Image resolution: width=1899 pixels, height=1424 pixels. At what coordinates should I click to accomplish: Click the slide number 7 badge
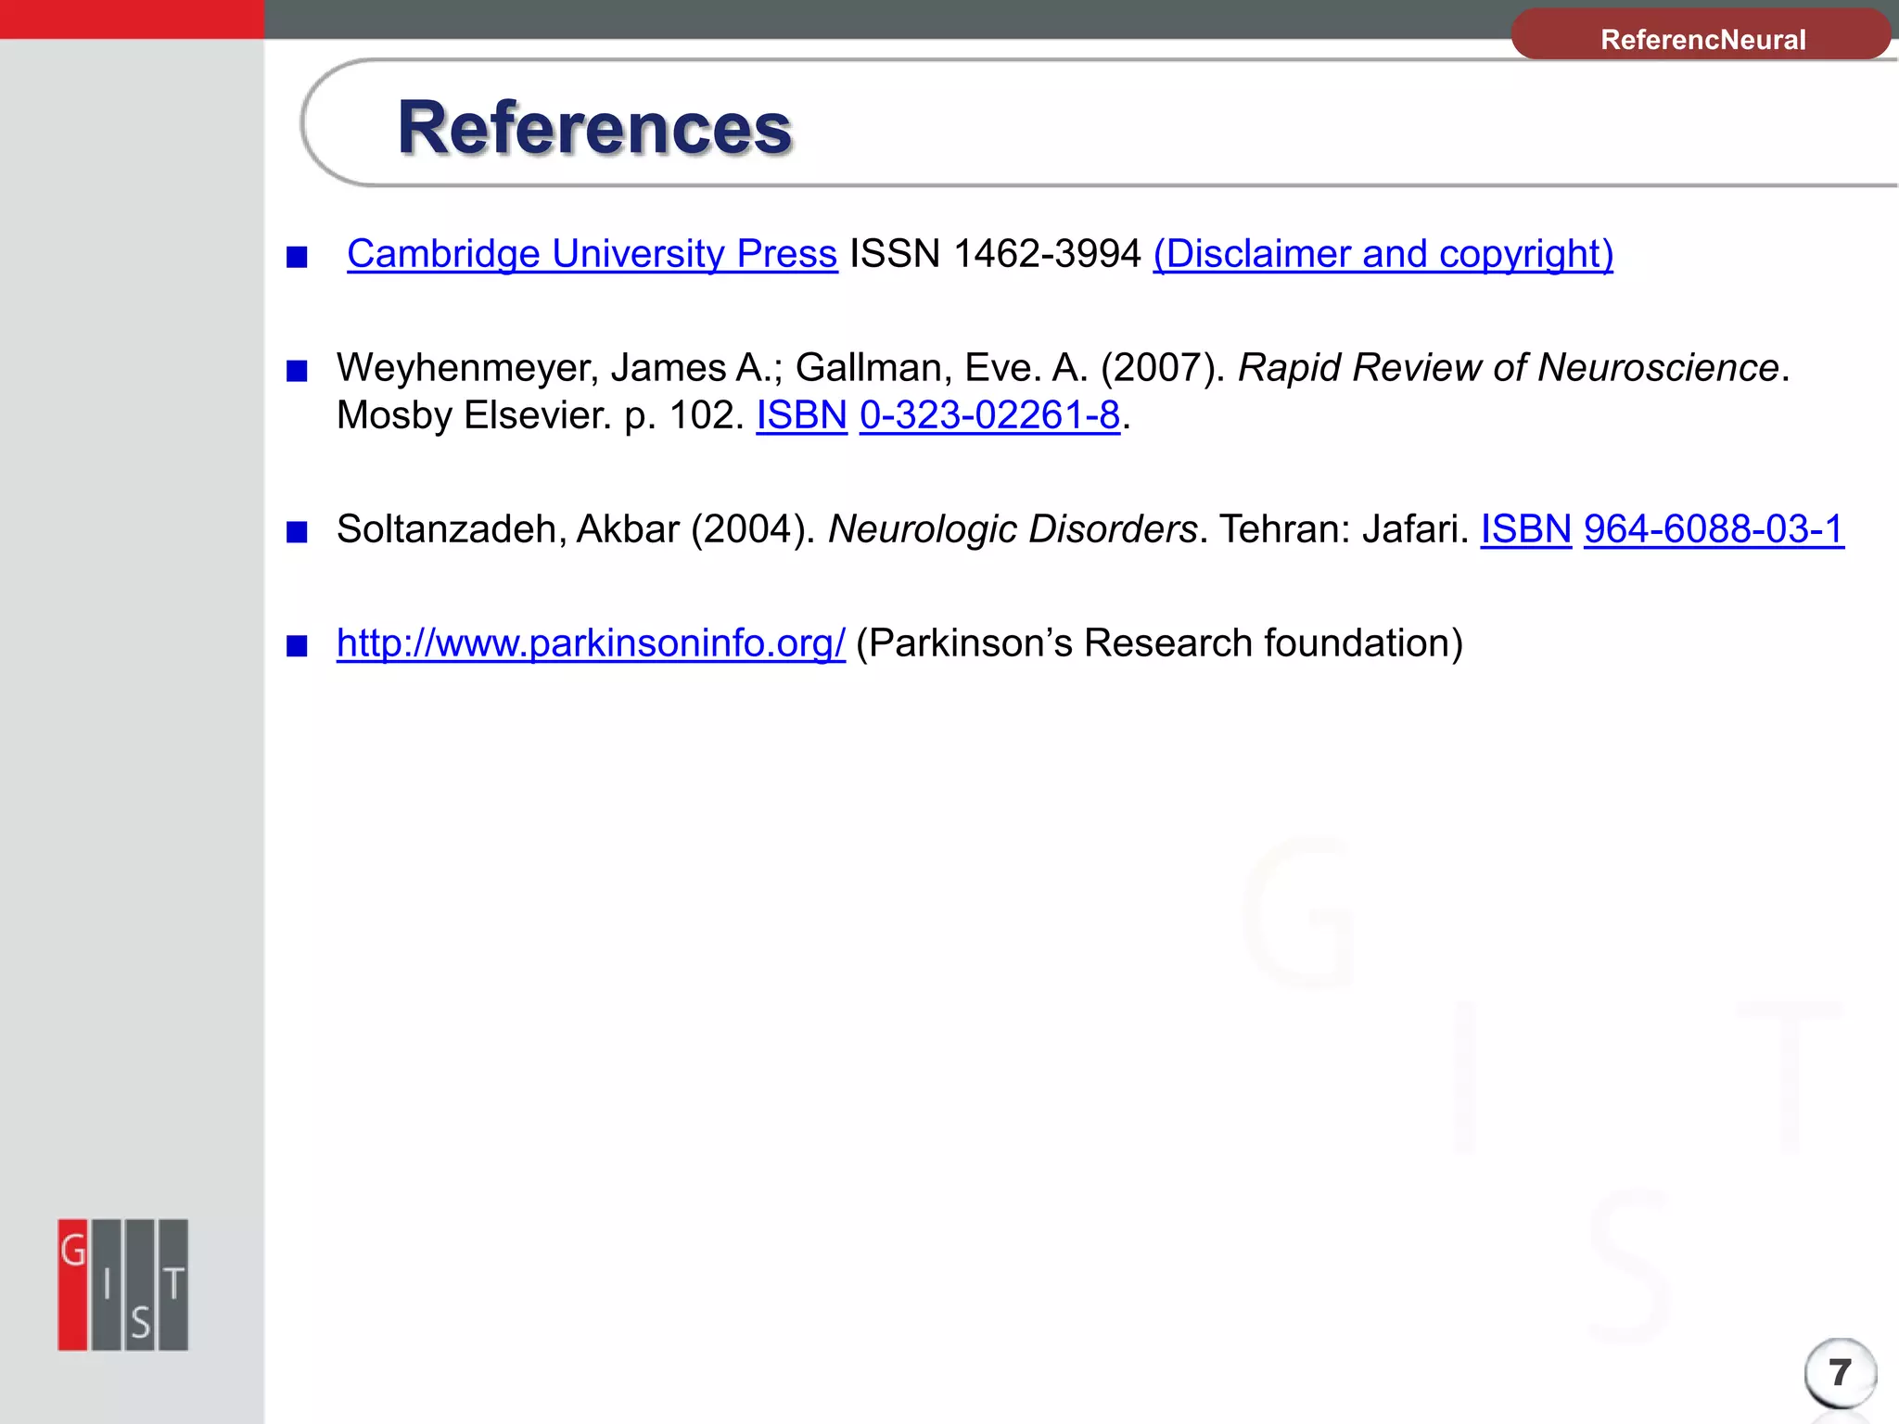[x=1840, y=1372]
